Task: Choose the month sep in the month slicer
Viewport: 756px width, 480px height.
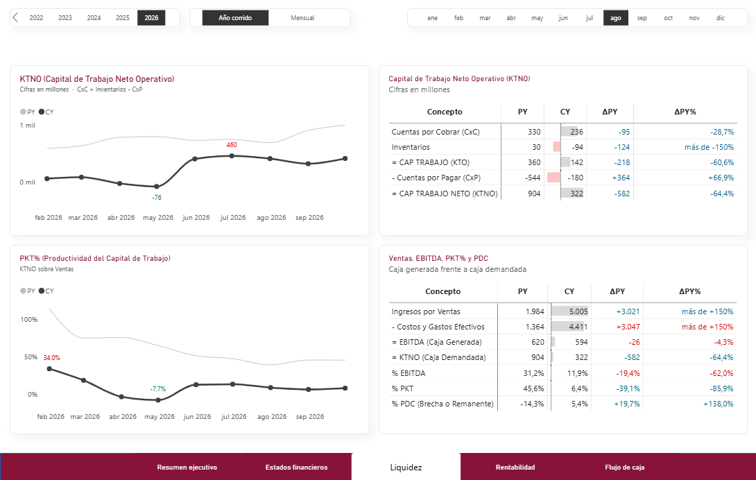Action: pos(642,18)
